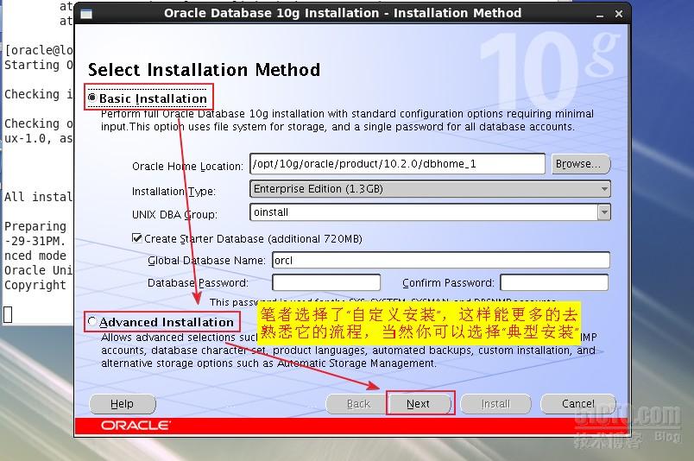Click the 'UNIX DBA Group:' label

click(x=174, y=215)
